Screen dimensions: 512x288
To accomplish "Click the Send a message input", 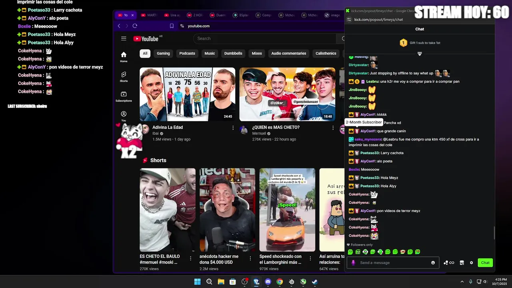I will [393, 263].
